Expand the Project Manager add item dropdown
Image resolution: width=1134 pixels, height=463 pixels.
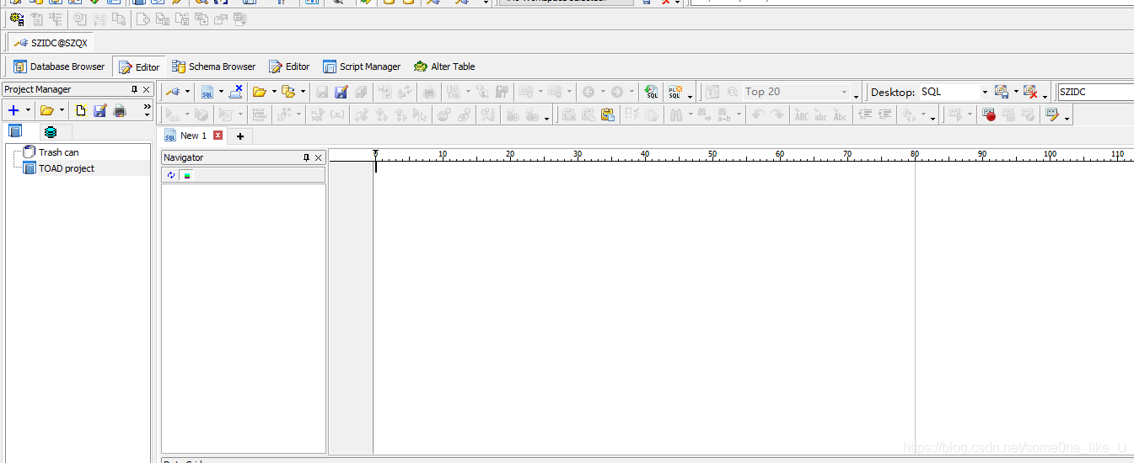tap(28, 110)
